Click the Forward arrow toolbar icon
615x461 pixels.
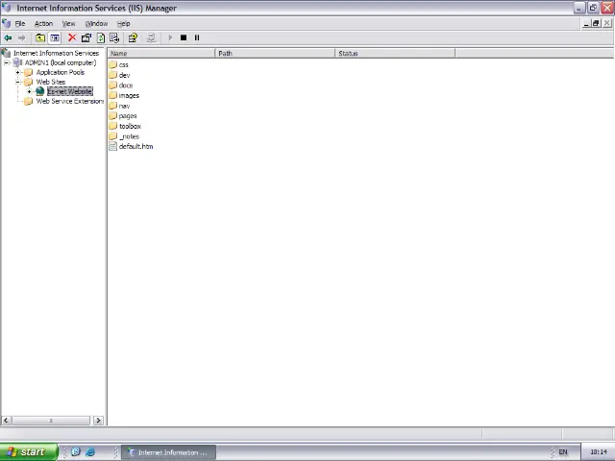pyautogui.click(x=21, y=38)
